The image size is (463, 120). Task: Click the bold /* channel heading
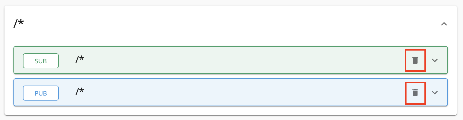[19, 23]
